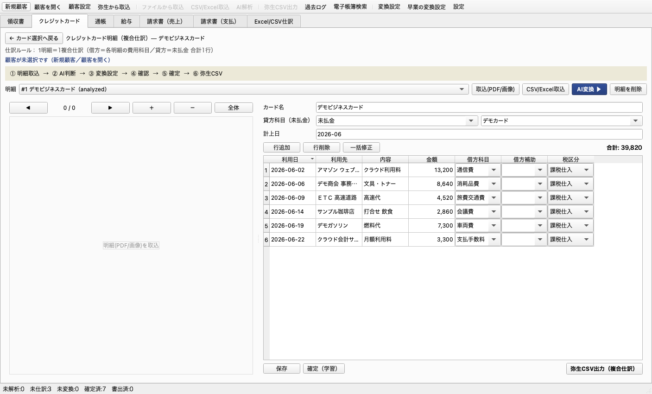Click 保存 button
The width and height of the screenshot is (652, 394).
coord(282,369)
